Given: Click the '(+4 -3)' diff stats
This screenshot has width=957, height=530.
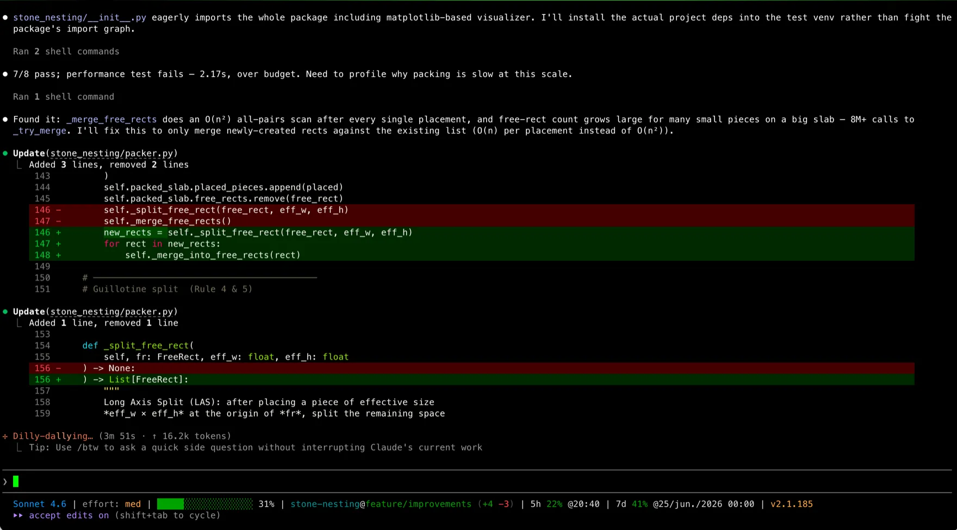Looking at the screenshot, I should click(495, 504).
